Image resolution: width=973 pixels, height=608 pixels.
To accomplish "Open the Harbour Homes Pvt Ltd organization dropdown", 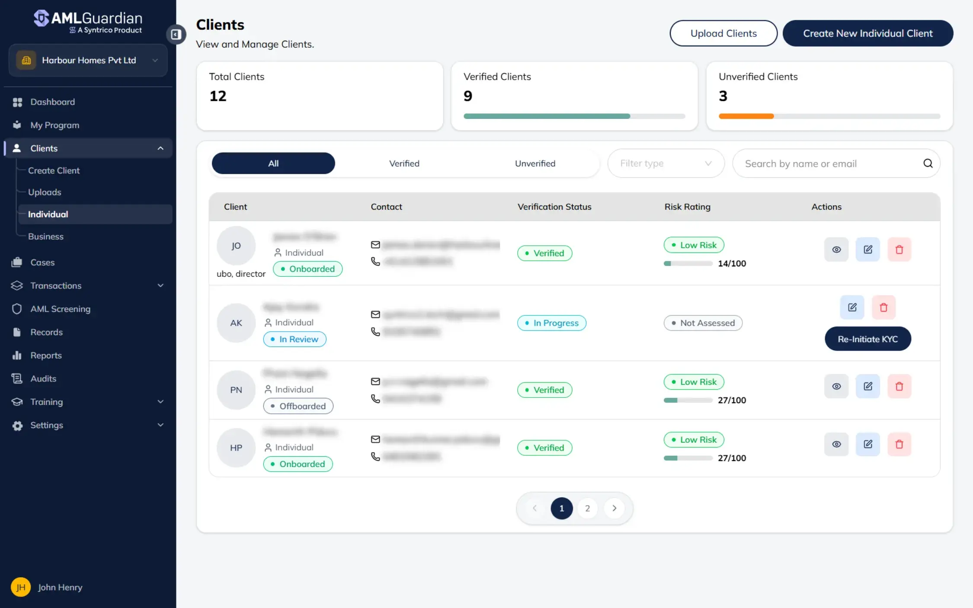I will click(88, 60).
